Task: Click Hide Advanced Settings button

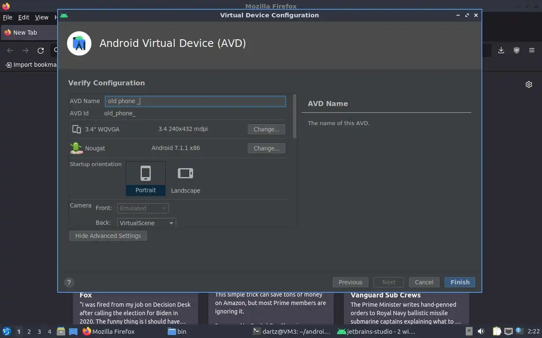Action: 108,236
